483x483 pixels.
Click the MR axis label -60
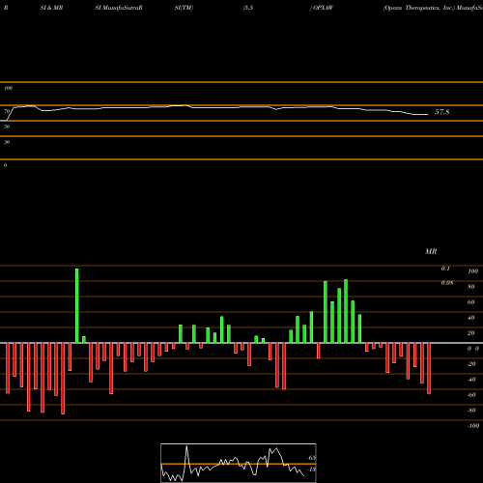tap(471, 395)
